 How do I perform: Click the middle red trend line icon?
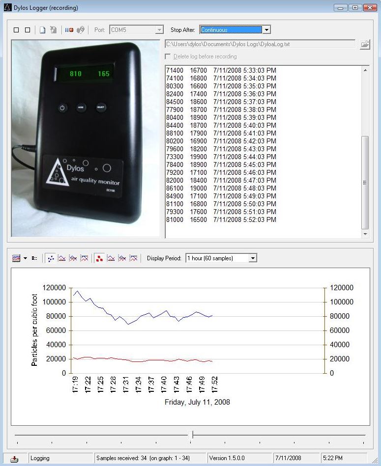pos(122,258)
